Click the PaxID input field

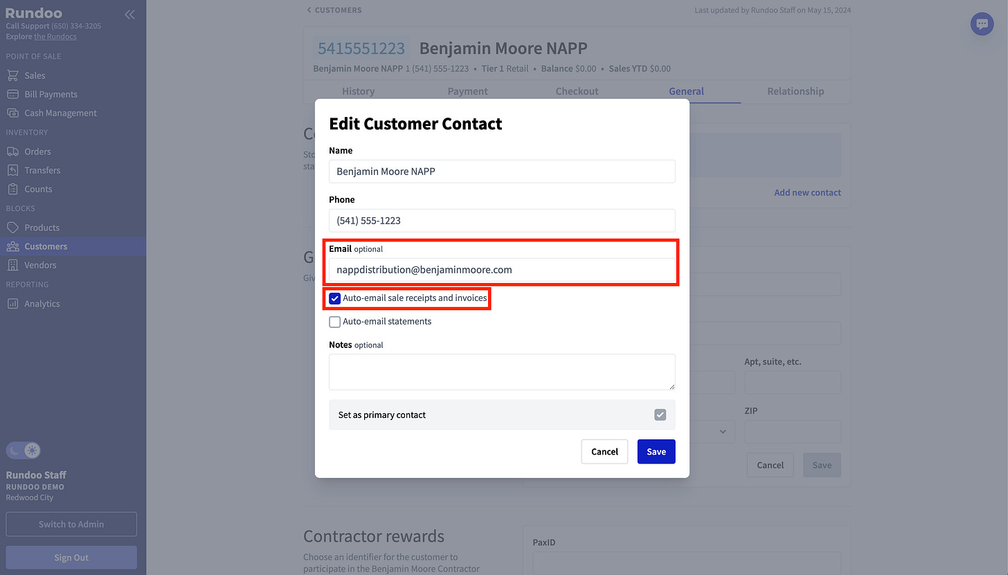(687, 563)
